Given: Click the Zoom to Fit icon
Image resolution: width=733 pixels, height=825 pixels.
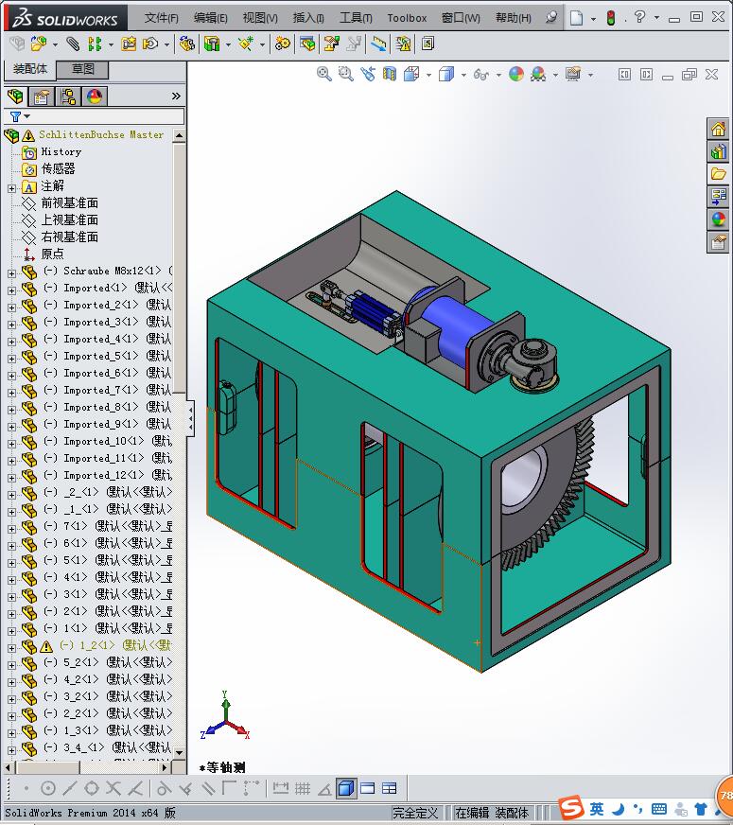Looking at the screenshot, I should pyautogui.click(x=323, y=74).
